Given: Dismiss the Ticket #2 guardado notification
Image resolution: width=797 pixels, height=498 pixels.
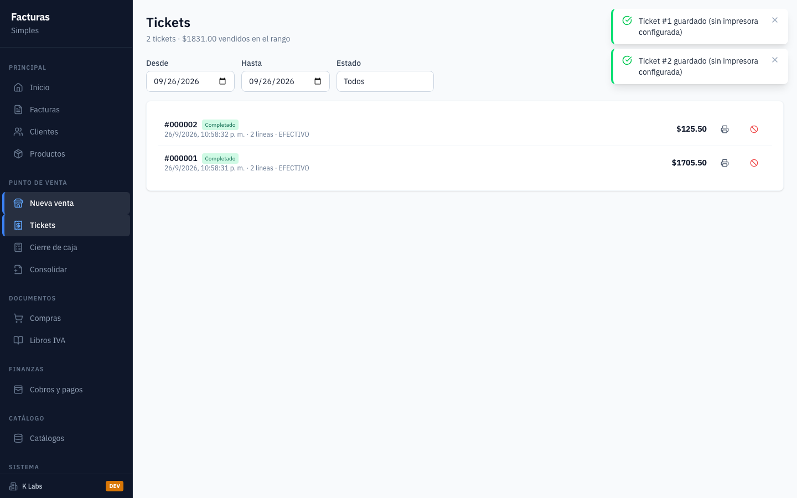Looking at the screenshot, I should click(775, 60).
